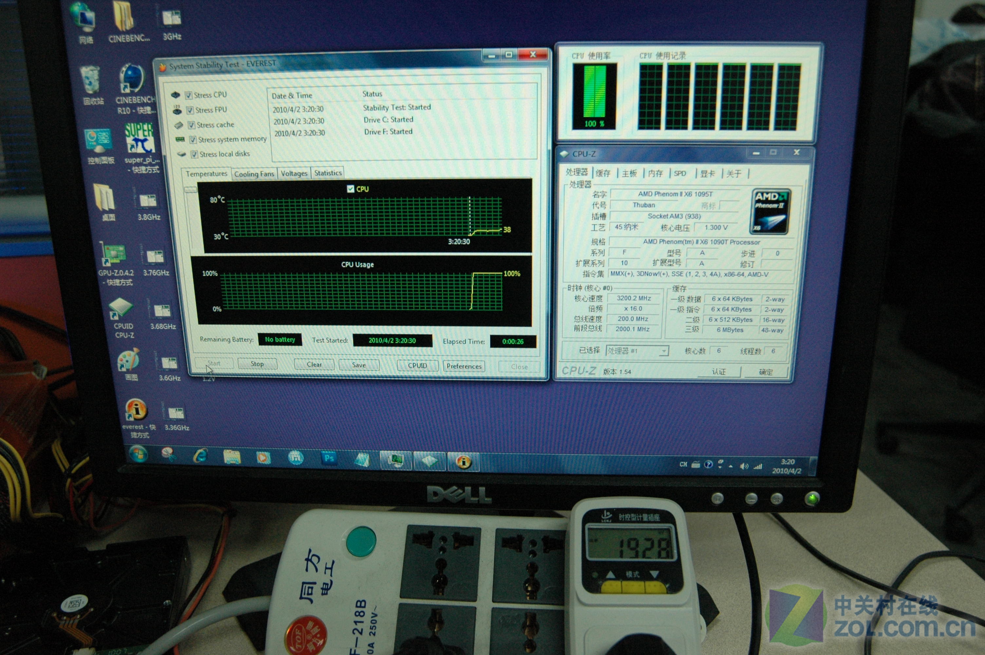The height and width of the screenshot is (655, 985).
Task: Open Internet Explorer from the taskbar
Action: (200, 455)
